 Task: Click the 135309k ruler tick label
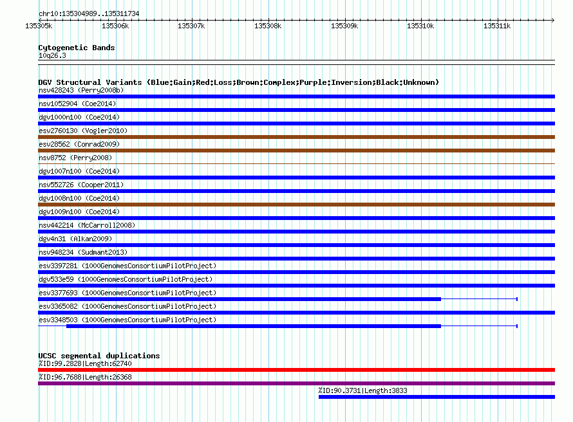[344, 26]
